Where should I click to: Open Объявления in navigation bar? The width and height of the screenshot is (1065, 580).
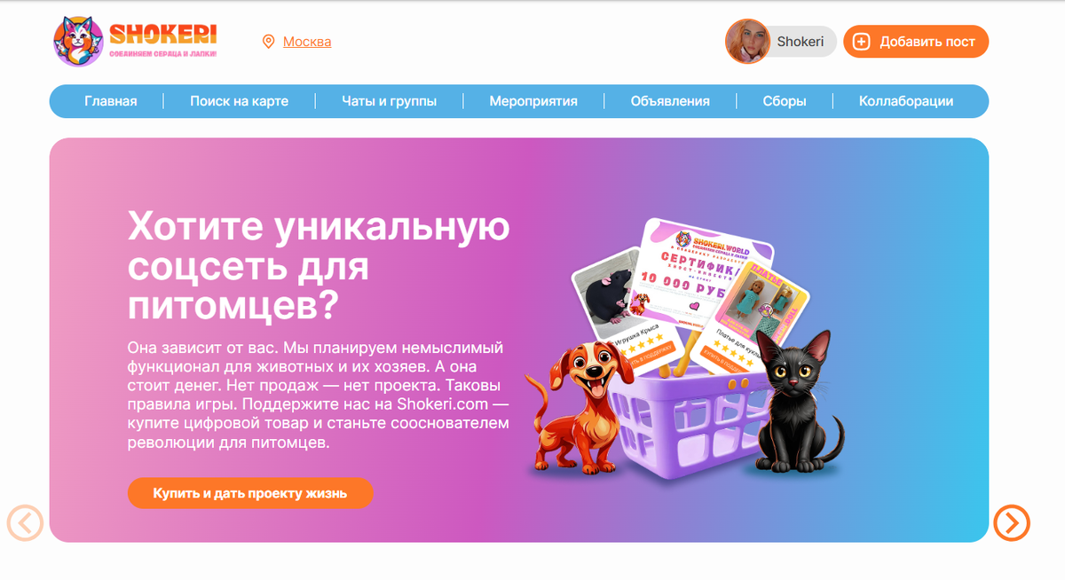pos(670,101)
